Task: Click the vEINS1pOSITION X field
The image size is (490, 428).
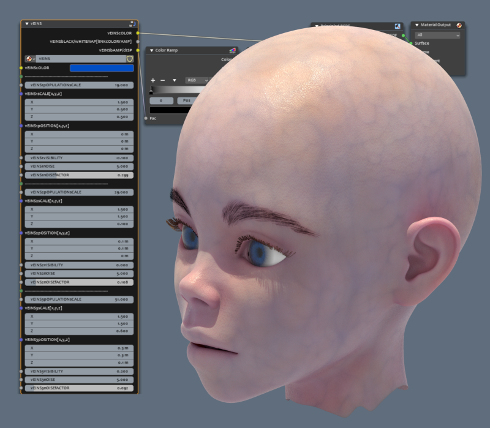Action: tap(79, 134)
